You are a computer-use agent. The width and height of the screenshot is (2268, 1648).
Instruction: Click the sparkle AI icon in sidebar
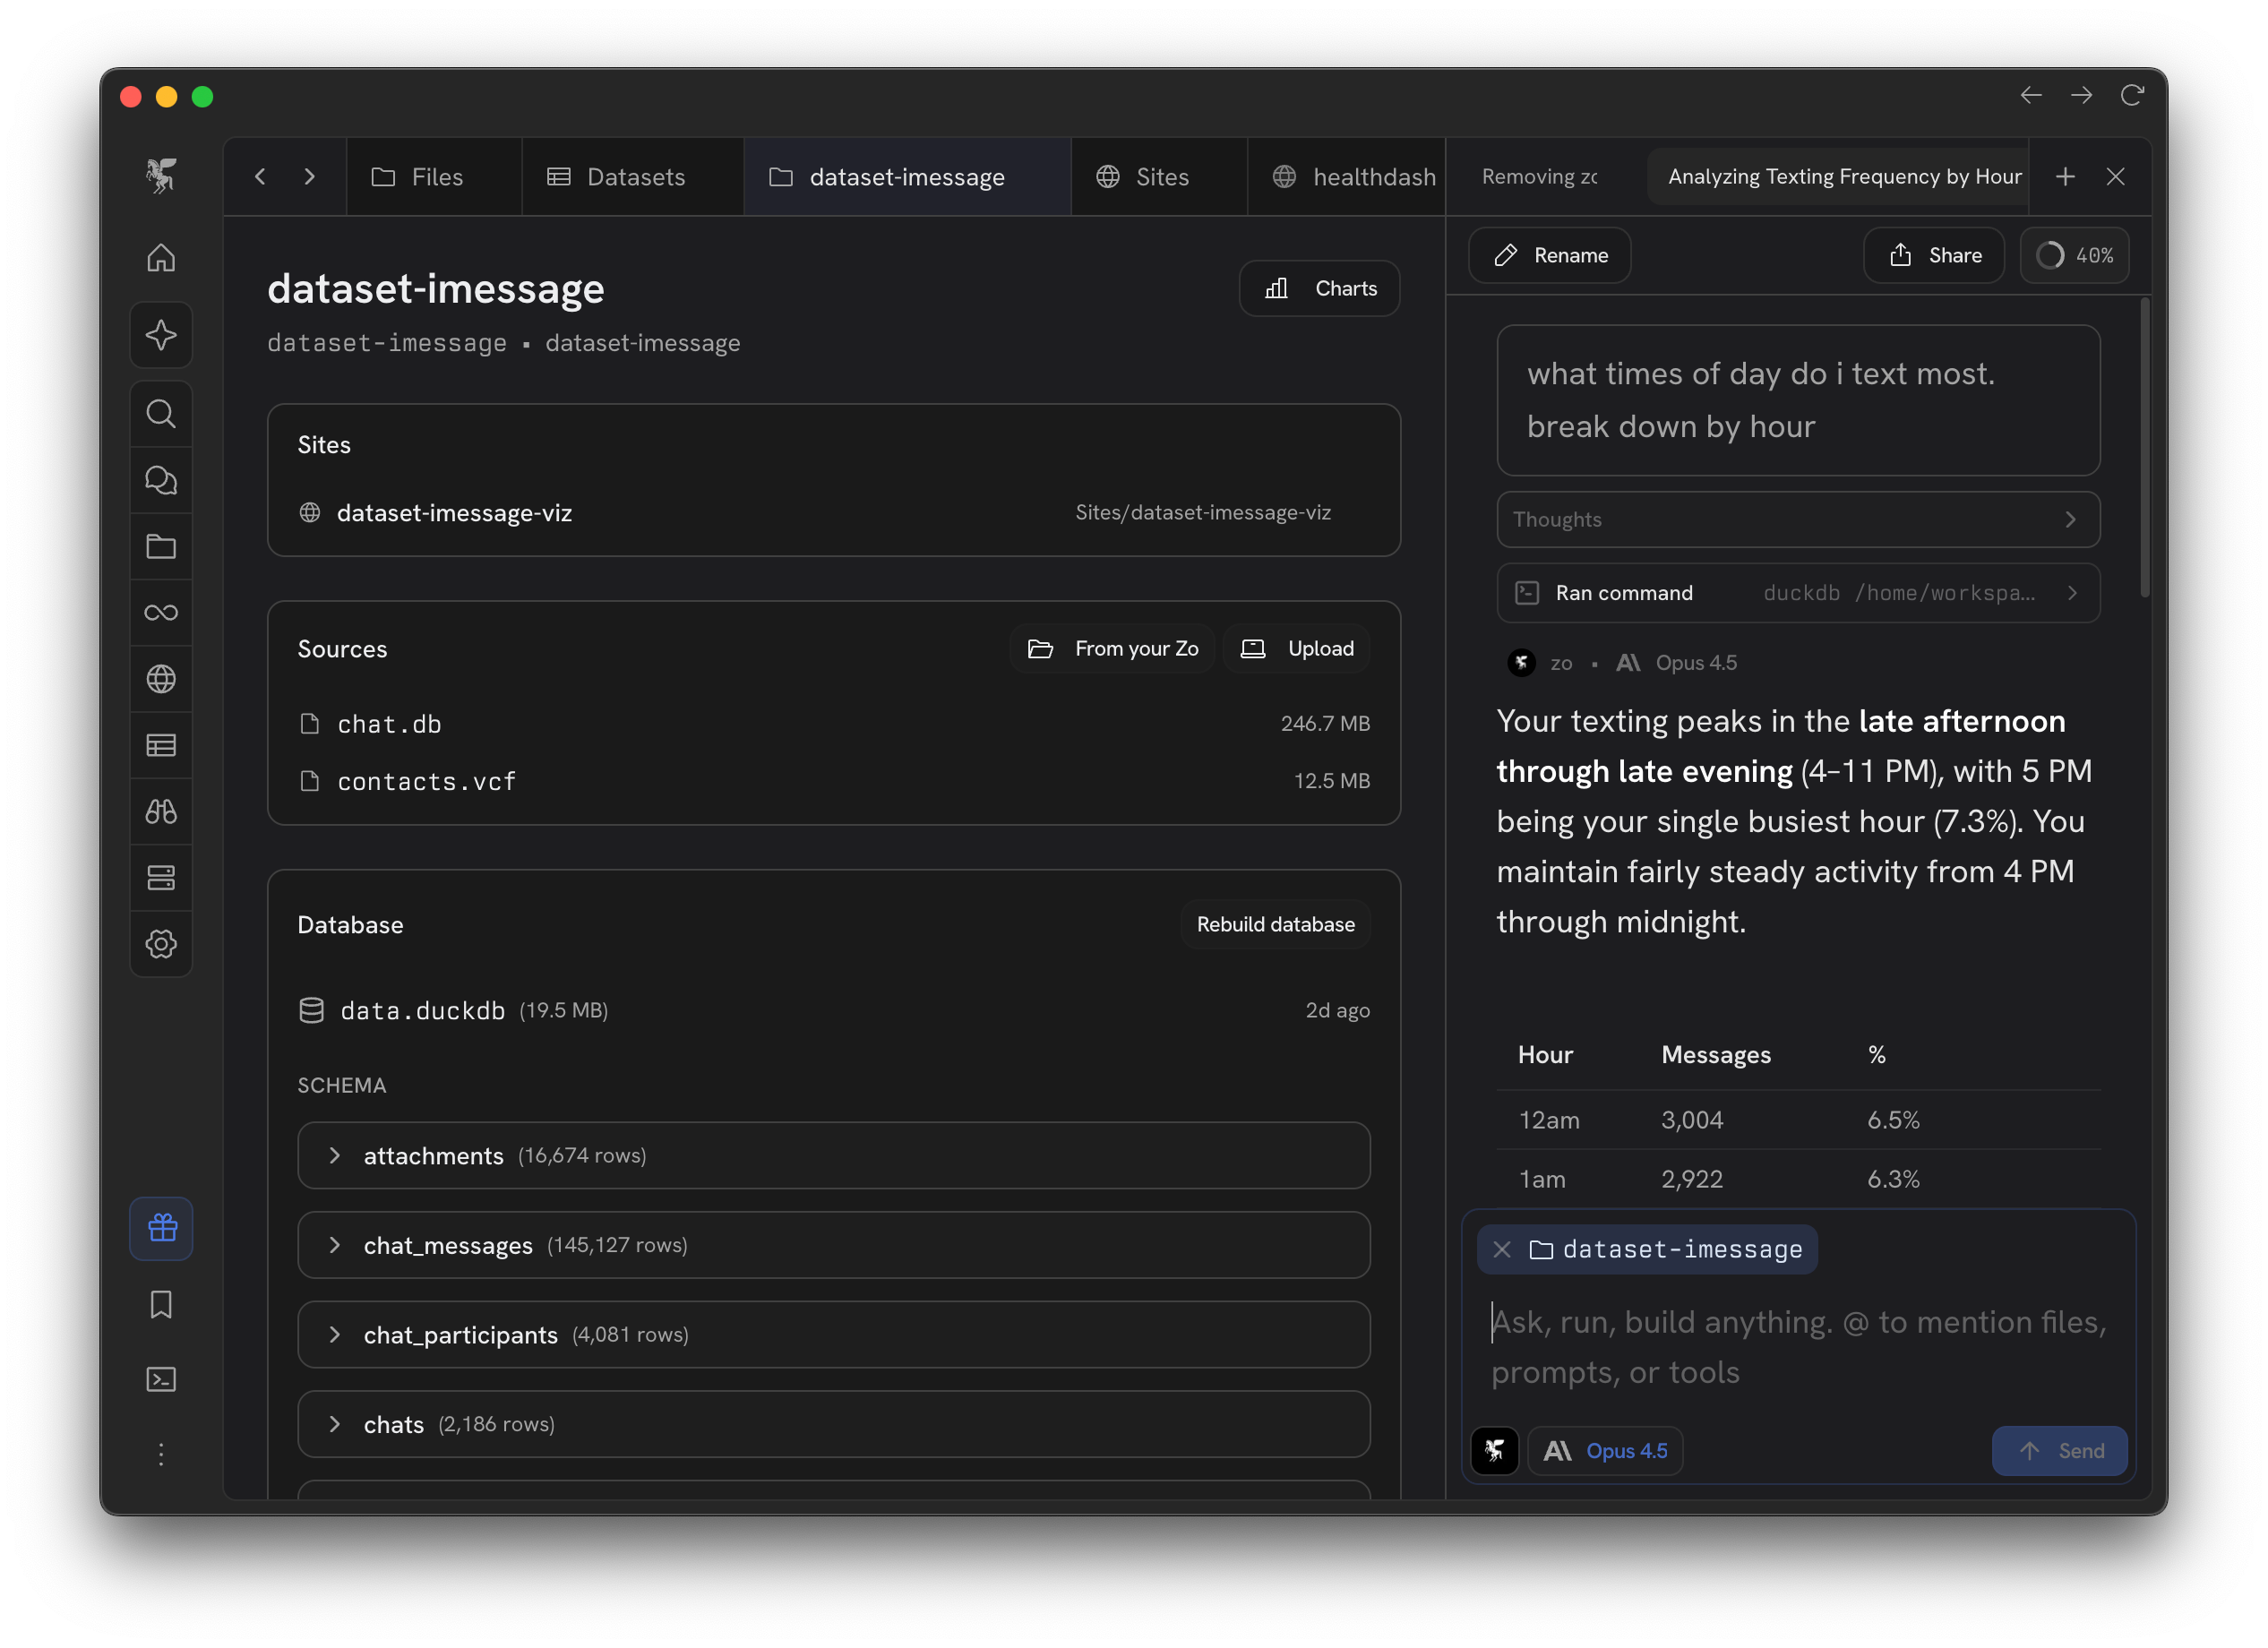click(161, 335)
